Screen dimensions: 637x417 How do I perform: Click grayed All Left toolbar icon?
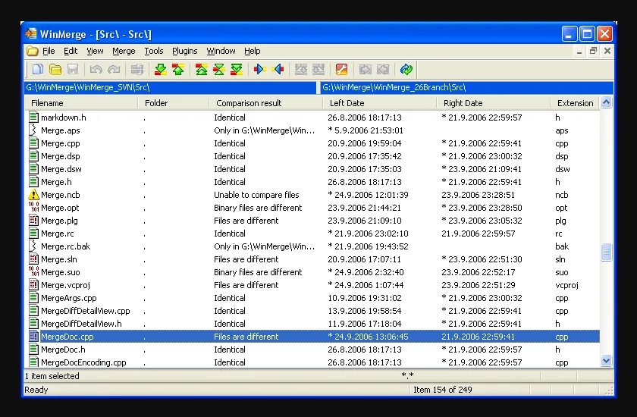pyautogui.click(x=383, y=70)
